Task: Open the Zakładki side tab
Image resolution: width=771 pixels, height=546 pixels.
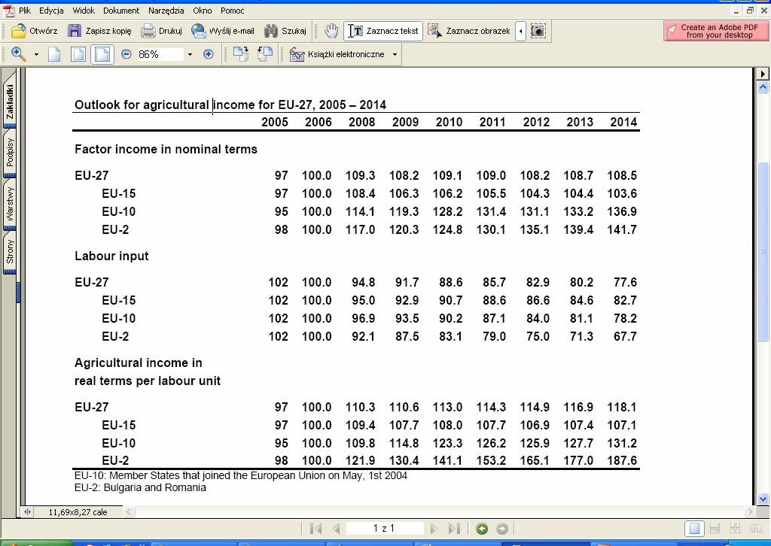Action: [9, 100]
